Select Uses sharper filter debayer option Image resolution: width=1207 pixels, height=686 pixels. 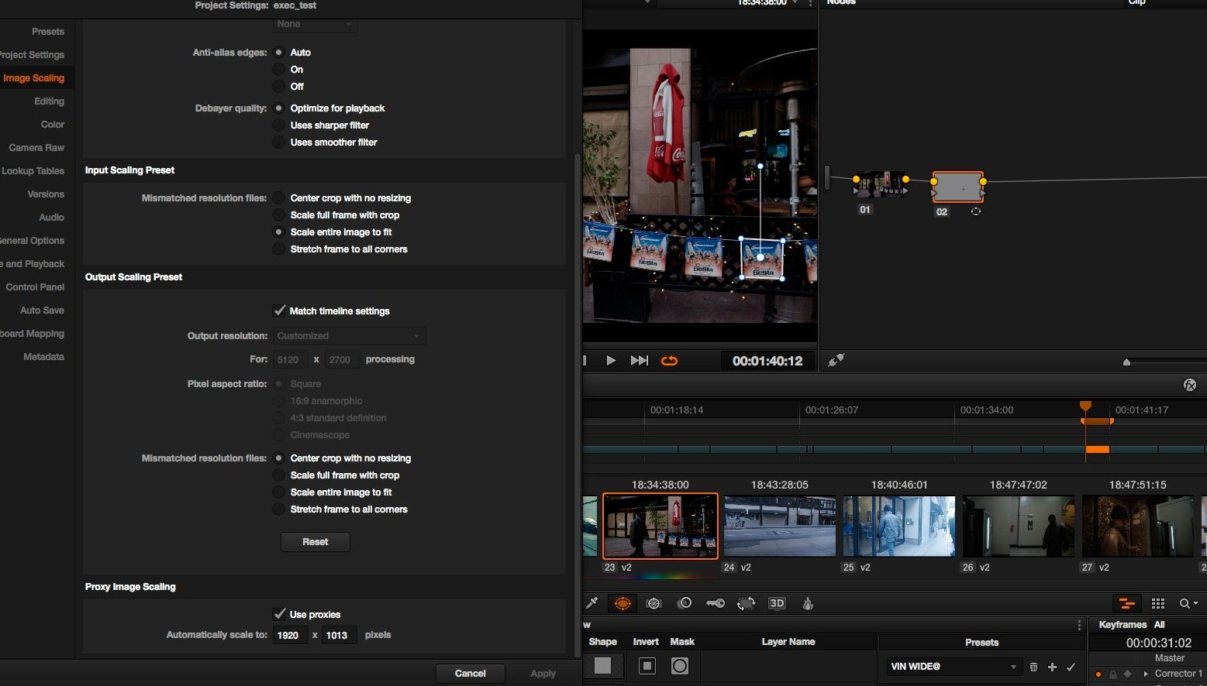pos(279,125)
